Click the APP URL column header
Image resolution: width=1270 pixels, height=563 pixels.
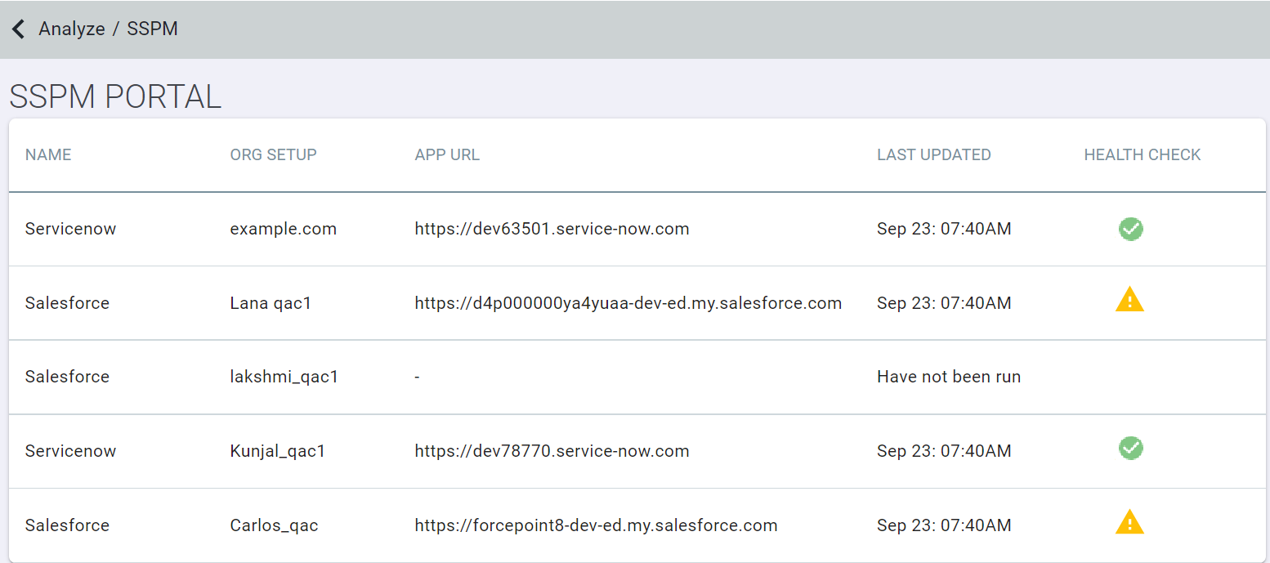coord(447,155)
